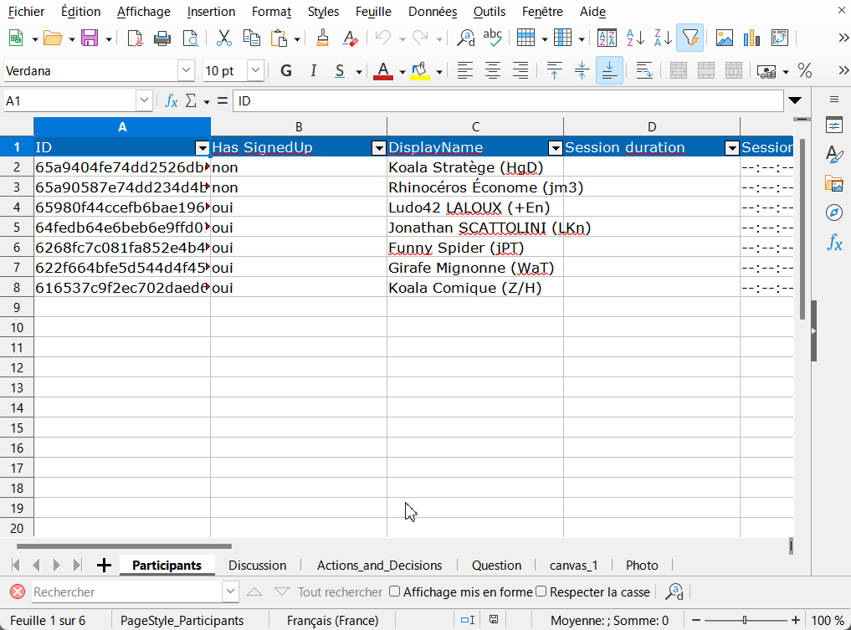Open the Données menu
Viewport: 851px width, 630px height.
(433, 12)
